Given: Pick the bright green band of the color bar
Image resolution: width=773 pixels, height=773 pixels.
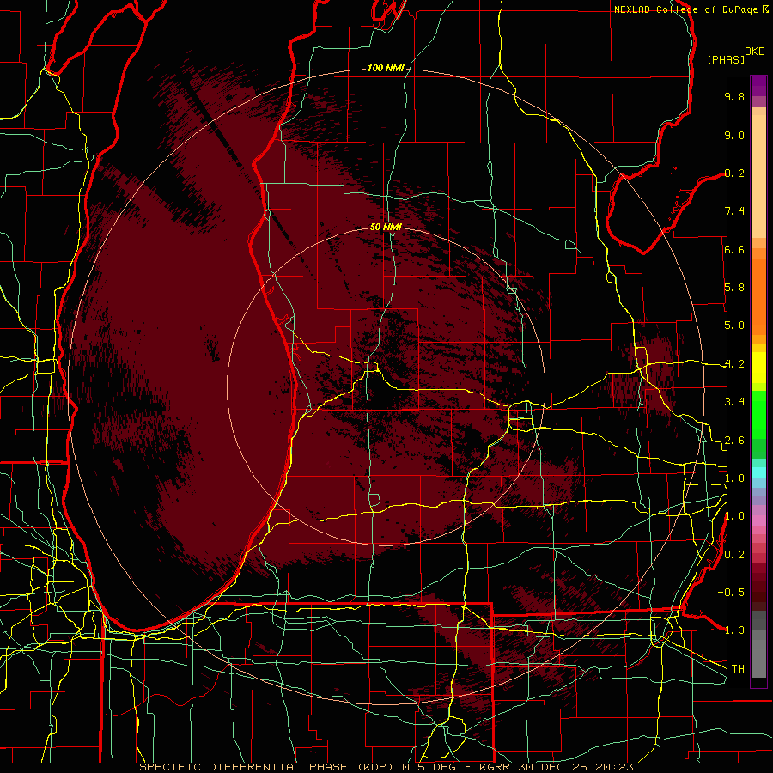Looking at the screenshot, I should click(x=758, y=414).
